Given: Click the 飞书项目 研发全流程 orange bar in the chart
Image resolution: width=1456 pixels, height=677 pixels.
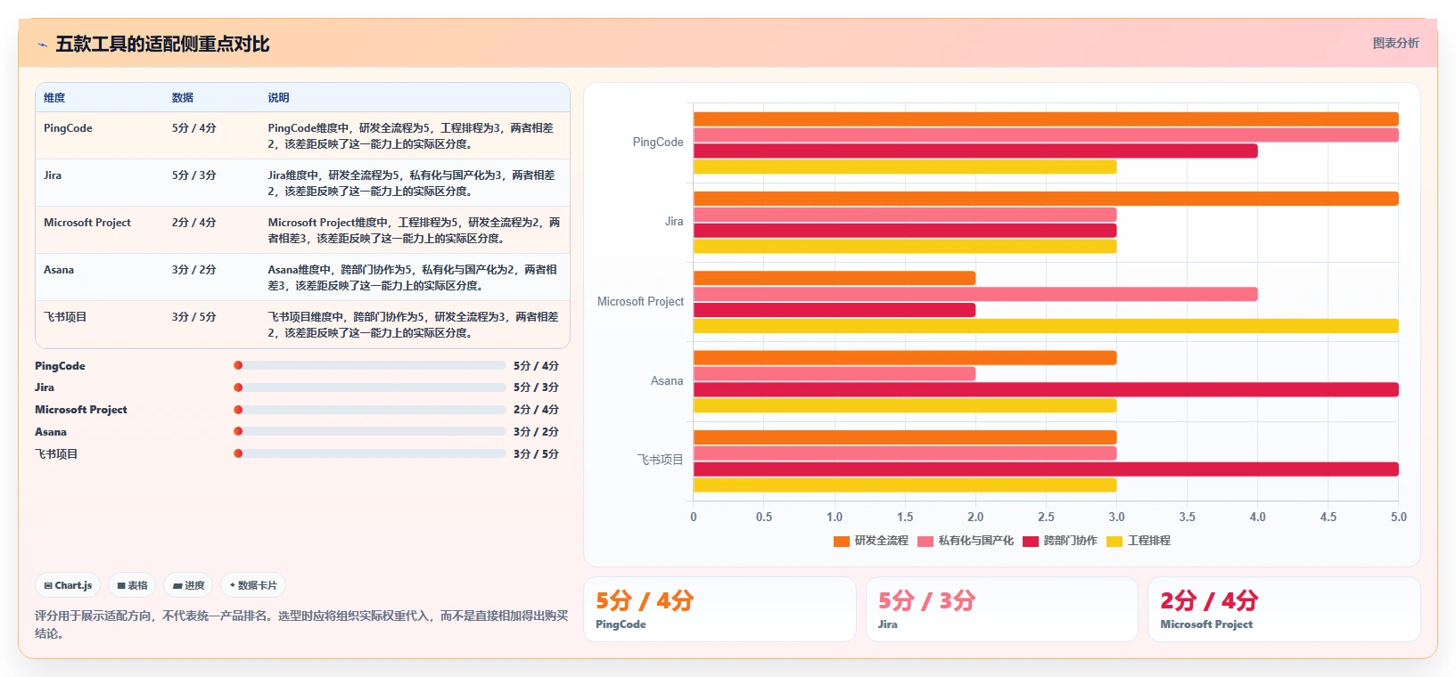Looking at the screenshot, I should pyautogui.click(x=905, y=437).
